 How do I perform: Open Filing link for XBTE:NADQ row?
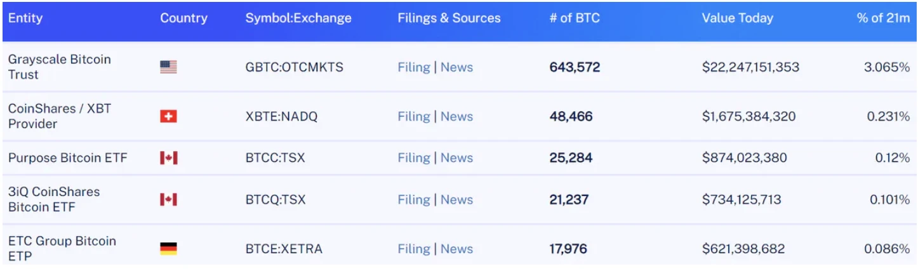pos(414,117)
